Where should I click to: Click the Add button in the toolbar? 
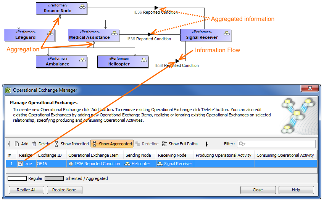(22, 144)
